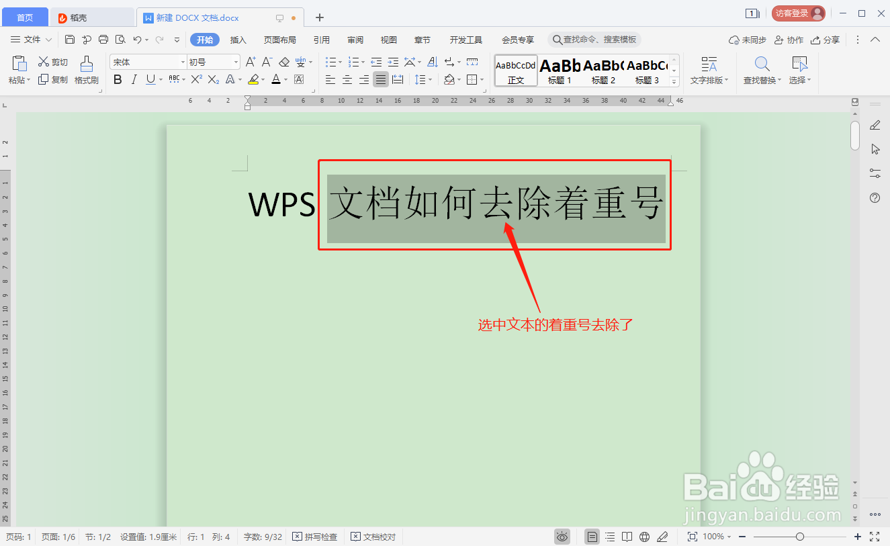The height and width of the screenshot is (546, 890).
Task: Apply the Heading 1 (标题 1) style
Action: tap(560, 71)
